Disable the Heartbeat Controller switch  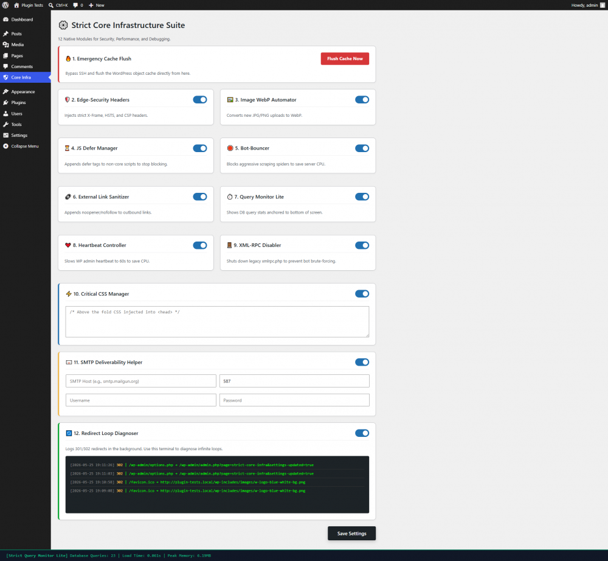point(200,245)
